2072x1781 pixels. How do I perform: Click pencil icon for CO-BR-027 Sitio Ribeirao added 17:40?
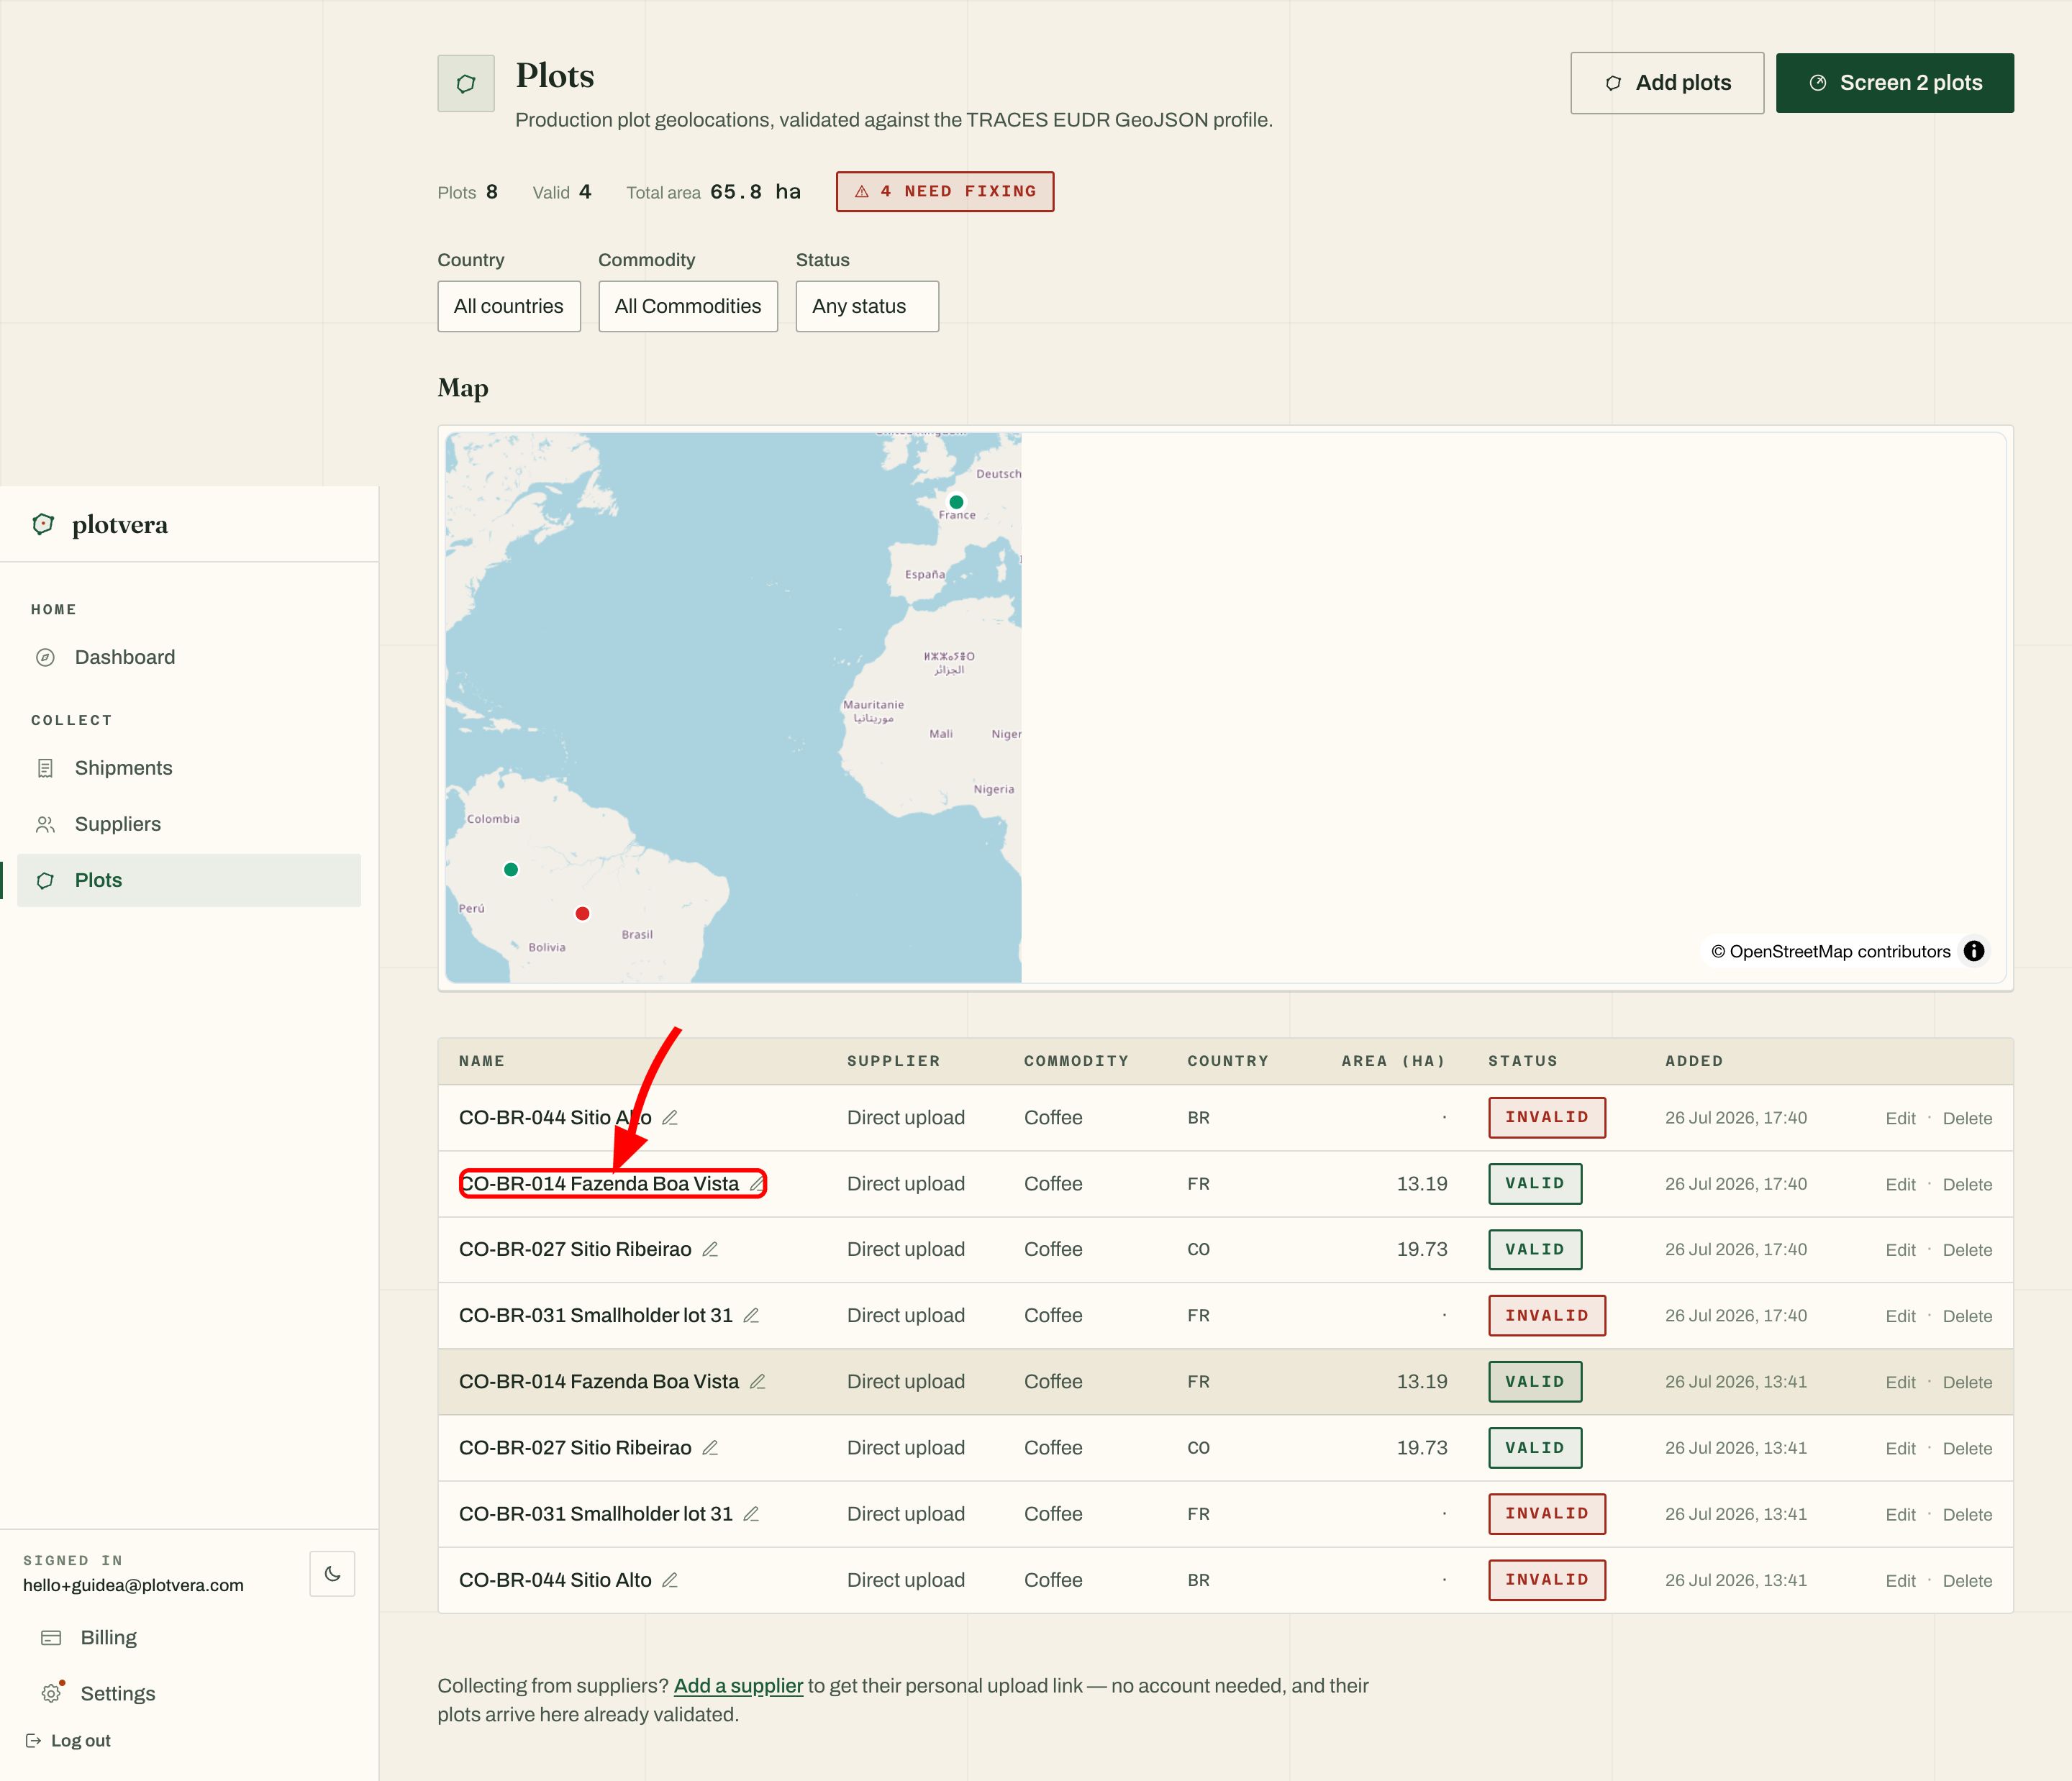pyautogui.click(x=710, y=1249)
